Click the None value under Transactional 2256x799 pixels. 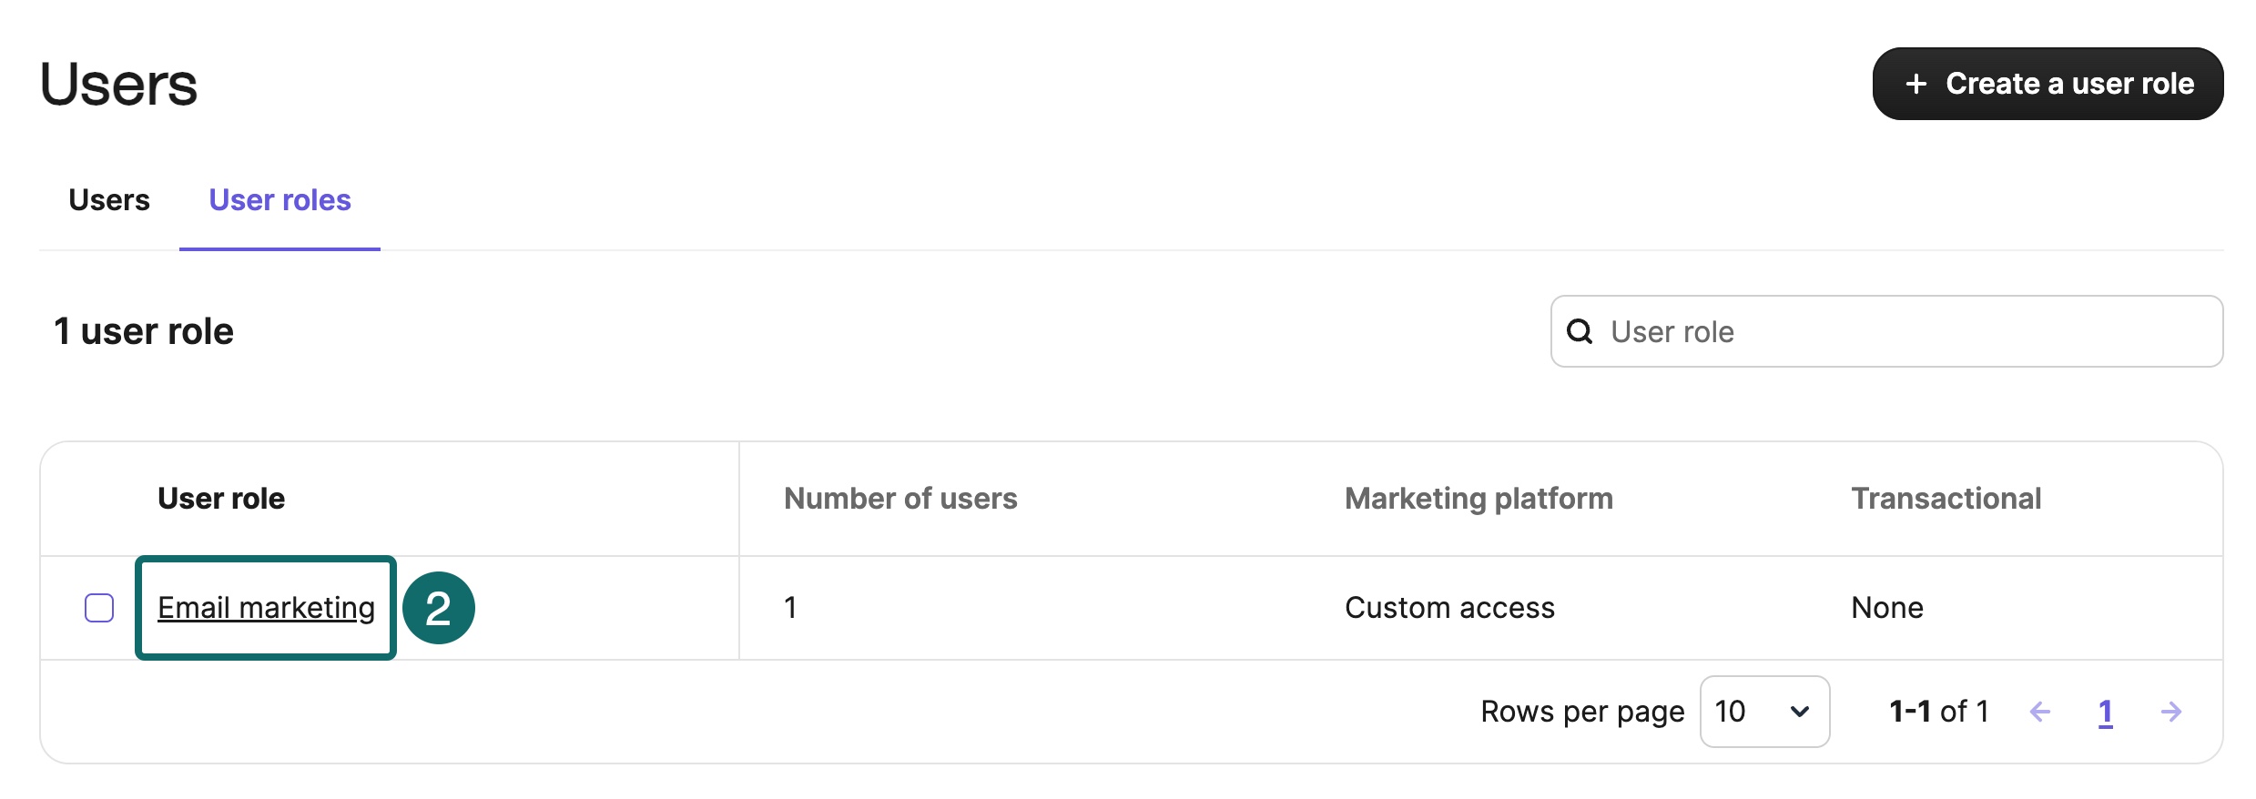[1887, 608]
